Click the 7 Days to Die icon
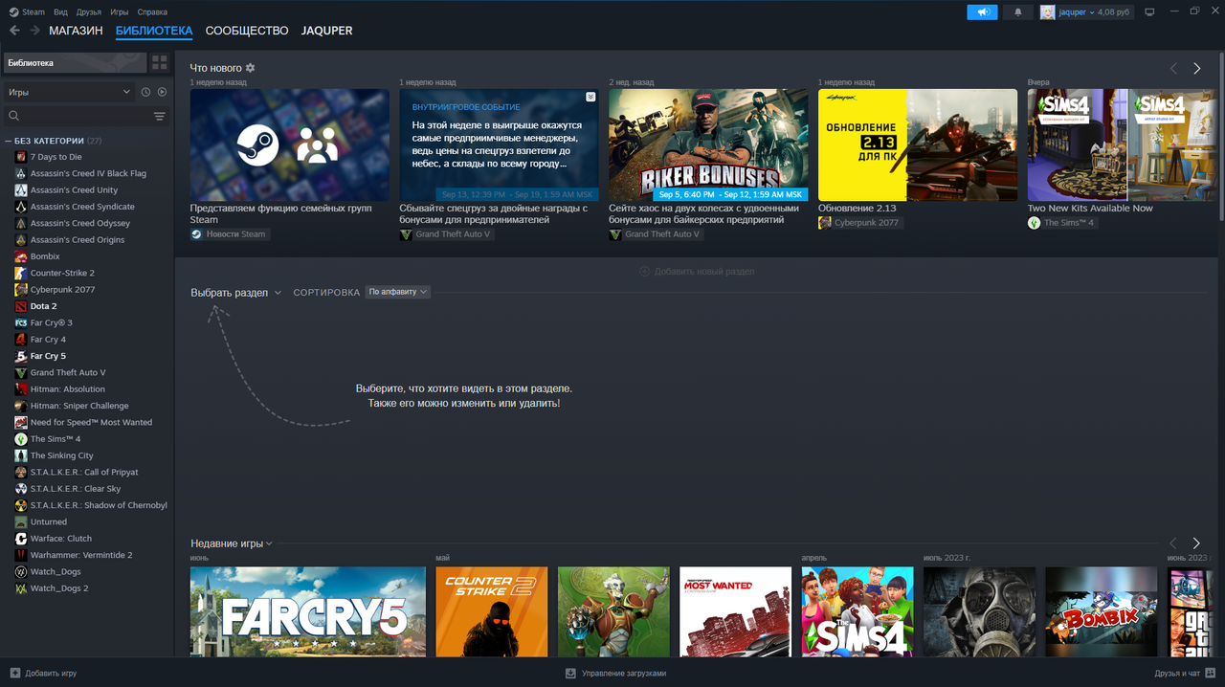 [x=21, y=157]
